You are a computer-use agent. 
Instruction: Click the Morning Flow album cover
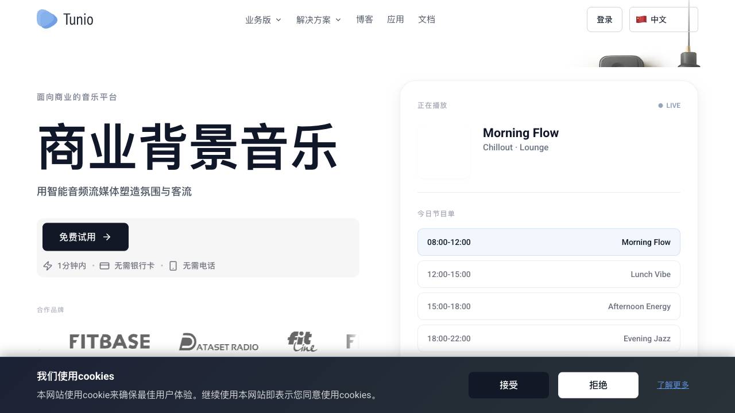coord(444,151)
